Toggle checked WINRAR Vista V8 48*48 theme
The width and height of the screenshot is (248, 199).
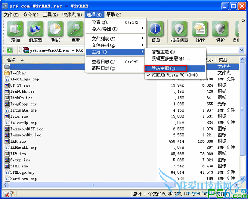[175, 75]
